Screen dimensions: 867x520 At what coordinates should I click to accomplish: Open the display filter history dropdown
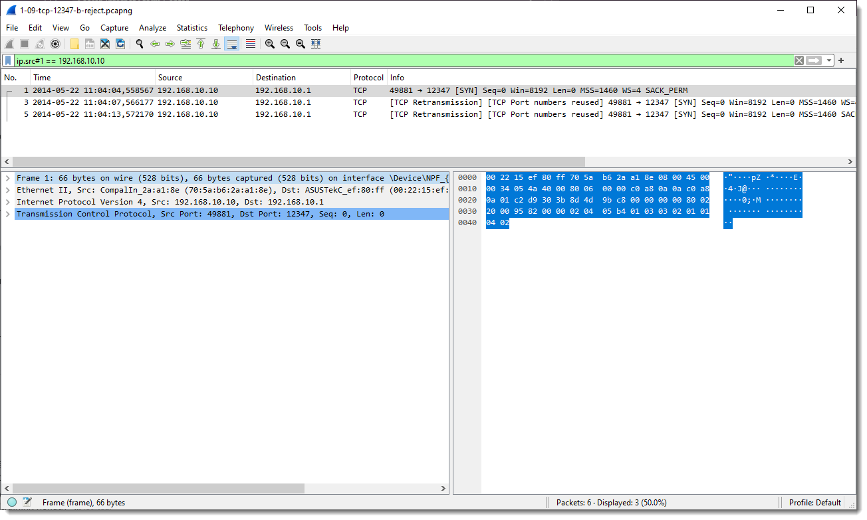point(829,60)
